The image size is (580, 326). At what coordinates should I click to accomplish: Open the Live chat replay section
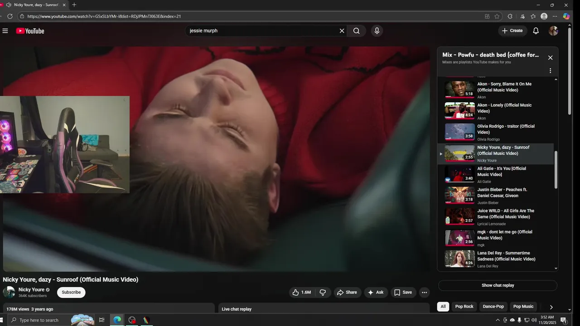pyautogui.click(x=324, y=309)
